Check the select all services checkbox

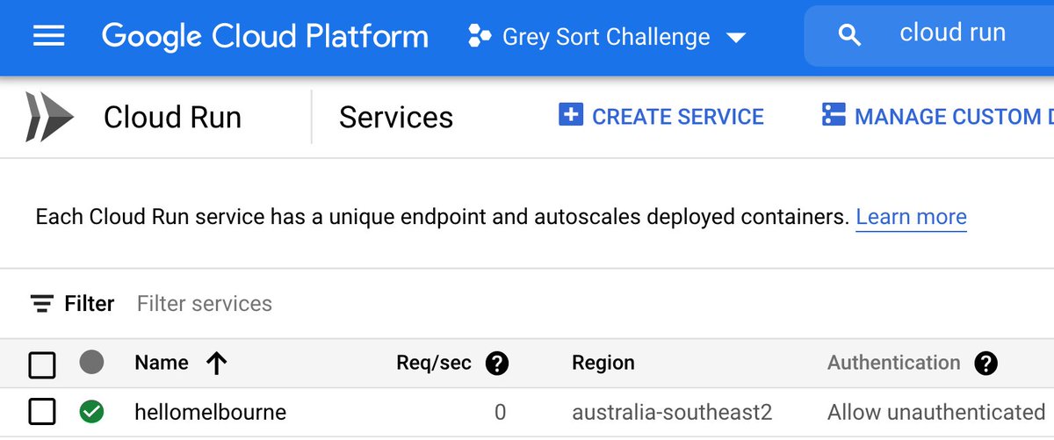[42, 364]
